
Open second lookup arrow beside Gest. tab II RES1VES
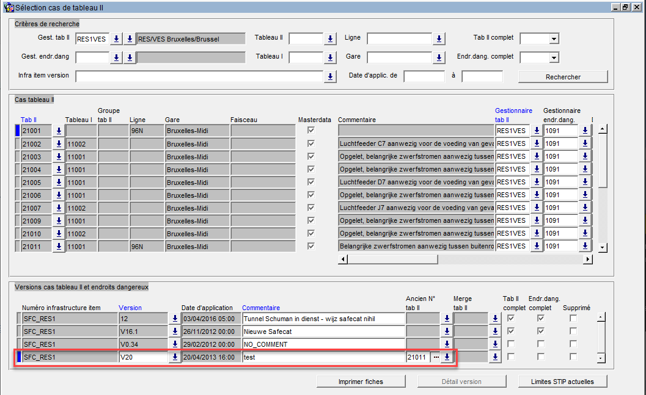pos(130,38)
